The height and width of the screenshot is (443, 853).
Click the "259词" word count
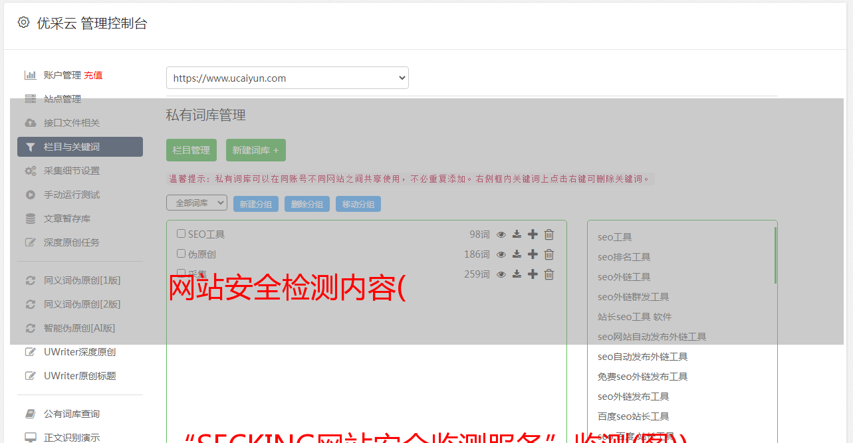click(477, 274)
